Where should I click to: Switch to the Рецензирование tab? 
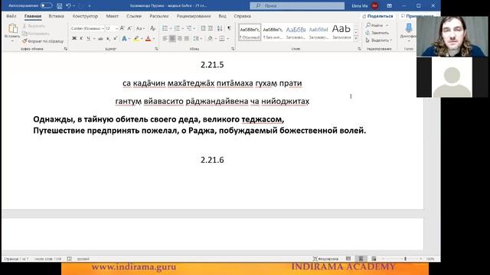[194, 16]
